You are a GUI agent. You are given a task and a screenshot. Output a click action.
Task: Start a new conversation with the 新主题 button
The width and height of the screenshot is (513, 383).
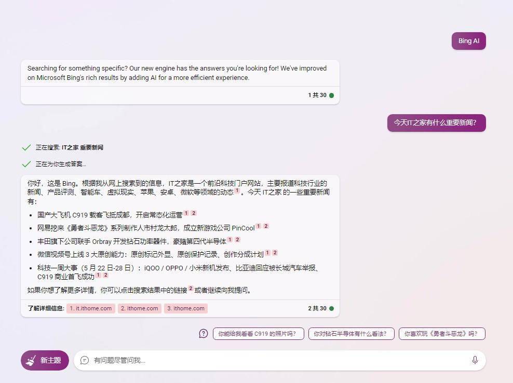(45, 360)
